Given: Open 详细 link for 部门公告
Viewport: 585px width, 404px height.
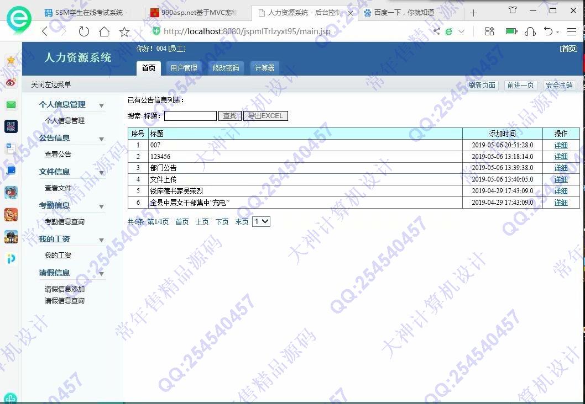Looking at the screenshot, I should click(x=561, y=168).
